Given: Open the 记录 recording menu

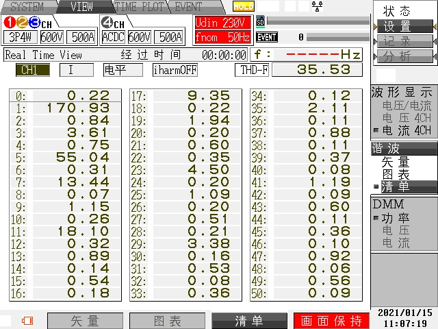Looking at the screenshot, I should point(404,42).
